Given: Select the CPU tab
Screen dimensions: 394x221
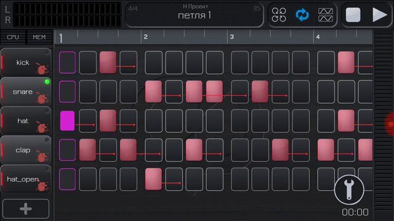Looking at the screenshot, I should [13, 37].
